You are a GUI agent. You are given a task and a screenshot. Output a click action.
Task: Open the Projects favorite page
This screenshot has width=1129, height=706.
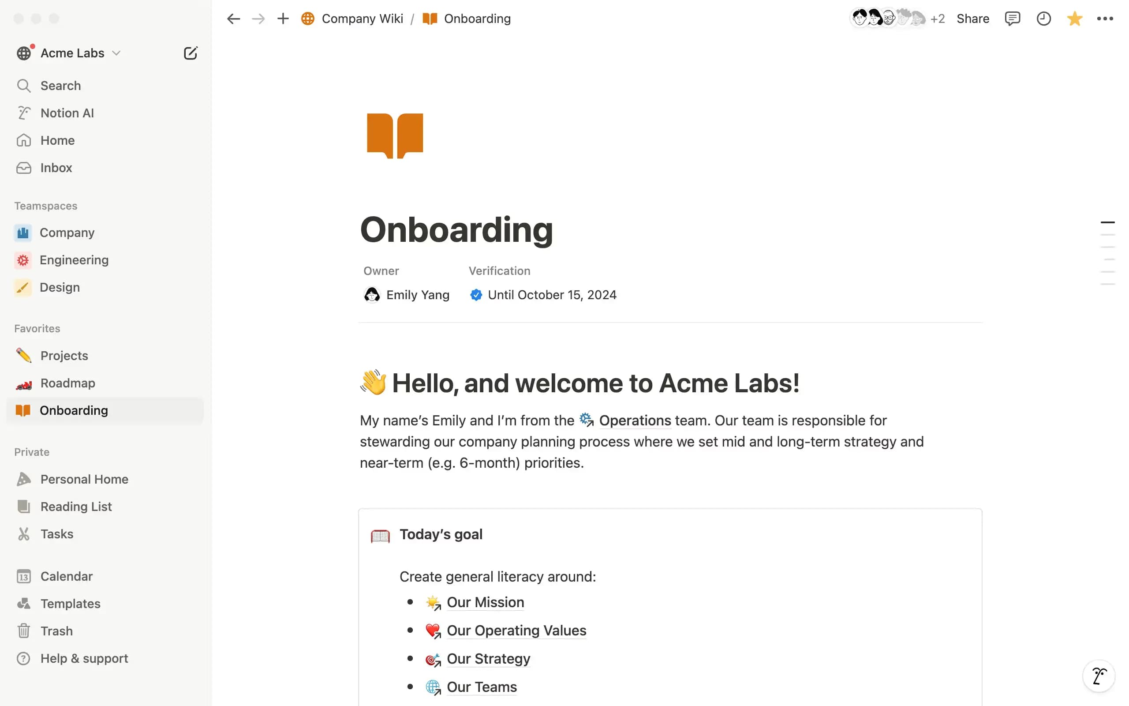tap(64, 355)
